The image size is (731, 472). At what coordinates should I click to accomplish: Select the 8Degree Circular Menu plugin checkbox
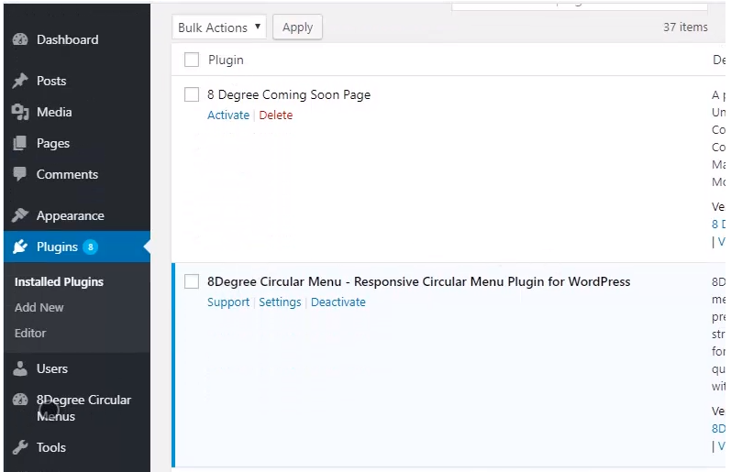click(x=192, y=281)
